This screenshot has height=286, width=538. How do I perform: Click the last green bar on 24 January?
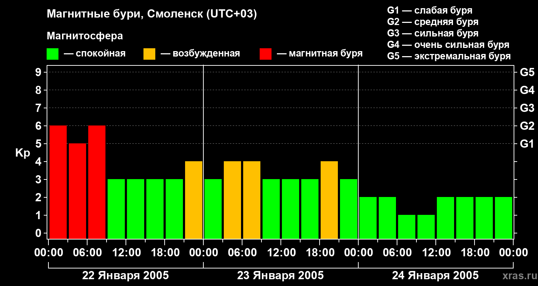[x=504, y=218]
